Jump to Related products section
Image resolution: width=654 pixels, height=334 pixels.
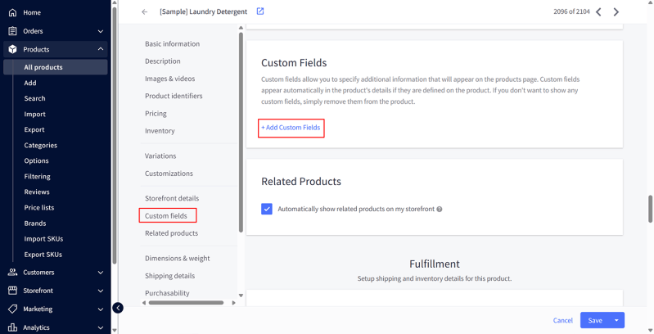171,233
